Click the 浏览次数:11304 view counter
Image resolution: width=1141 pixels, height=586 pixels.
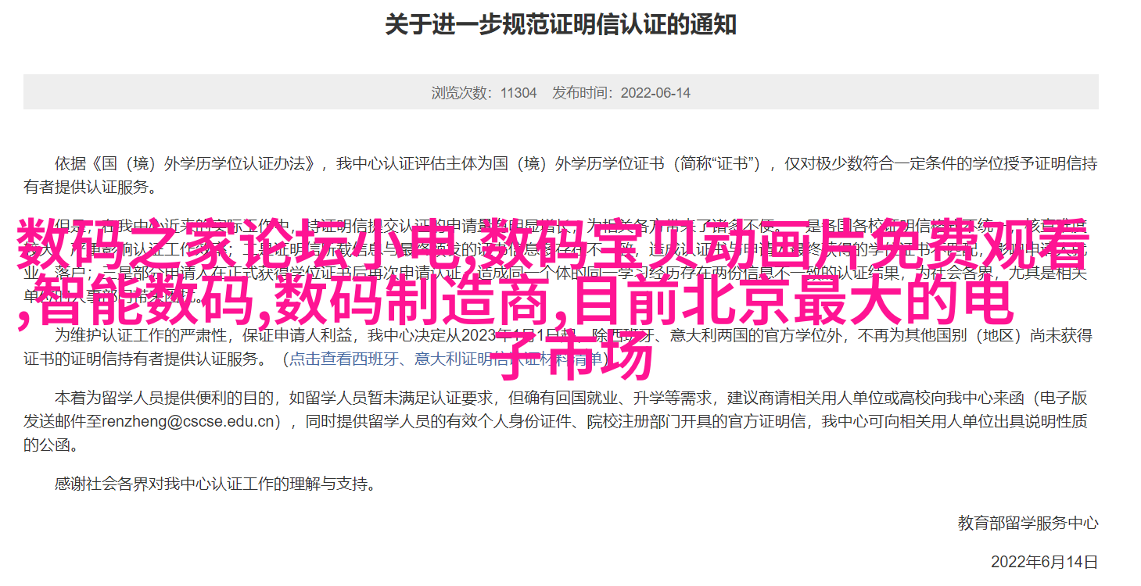point(484,92)
